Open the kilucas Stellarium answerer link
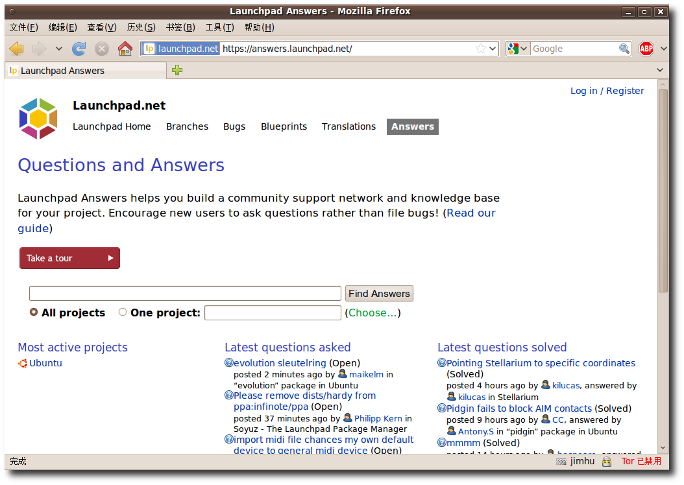684x485 pixels. point(472,397)
